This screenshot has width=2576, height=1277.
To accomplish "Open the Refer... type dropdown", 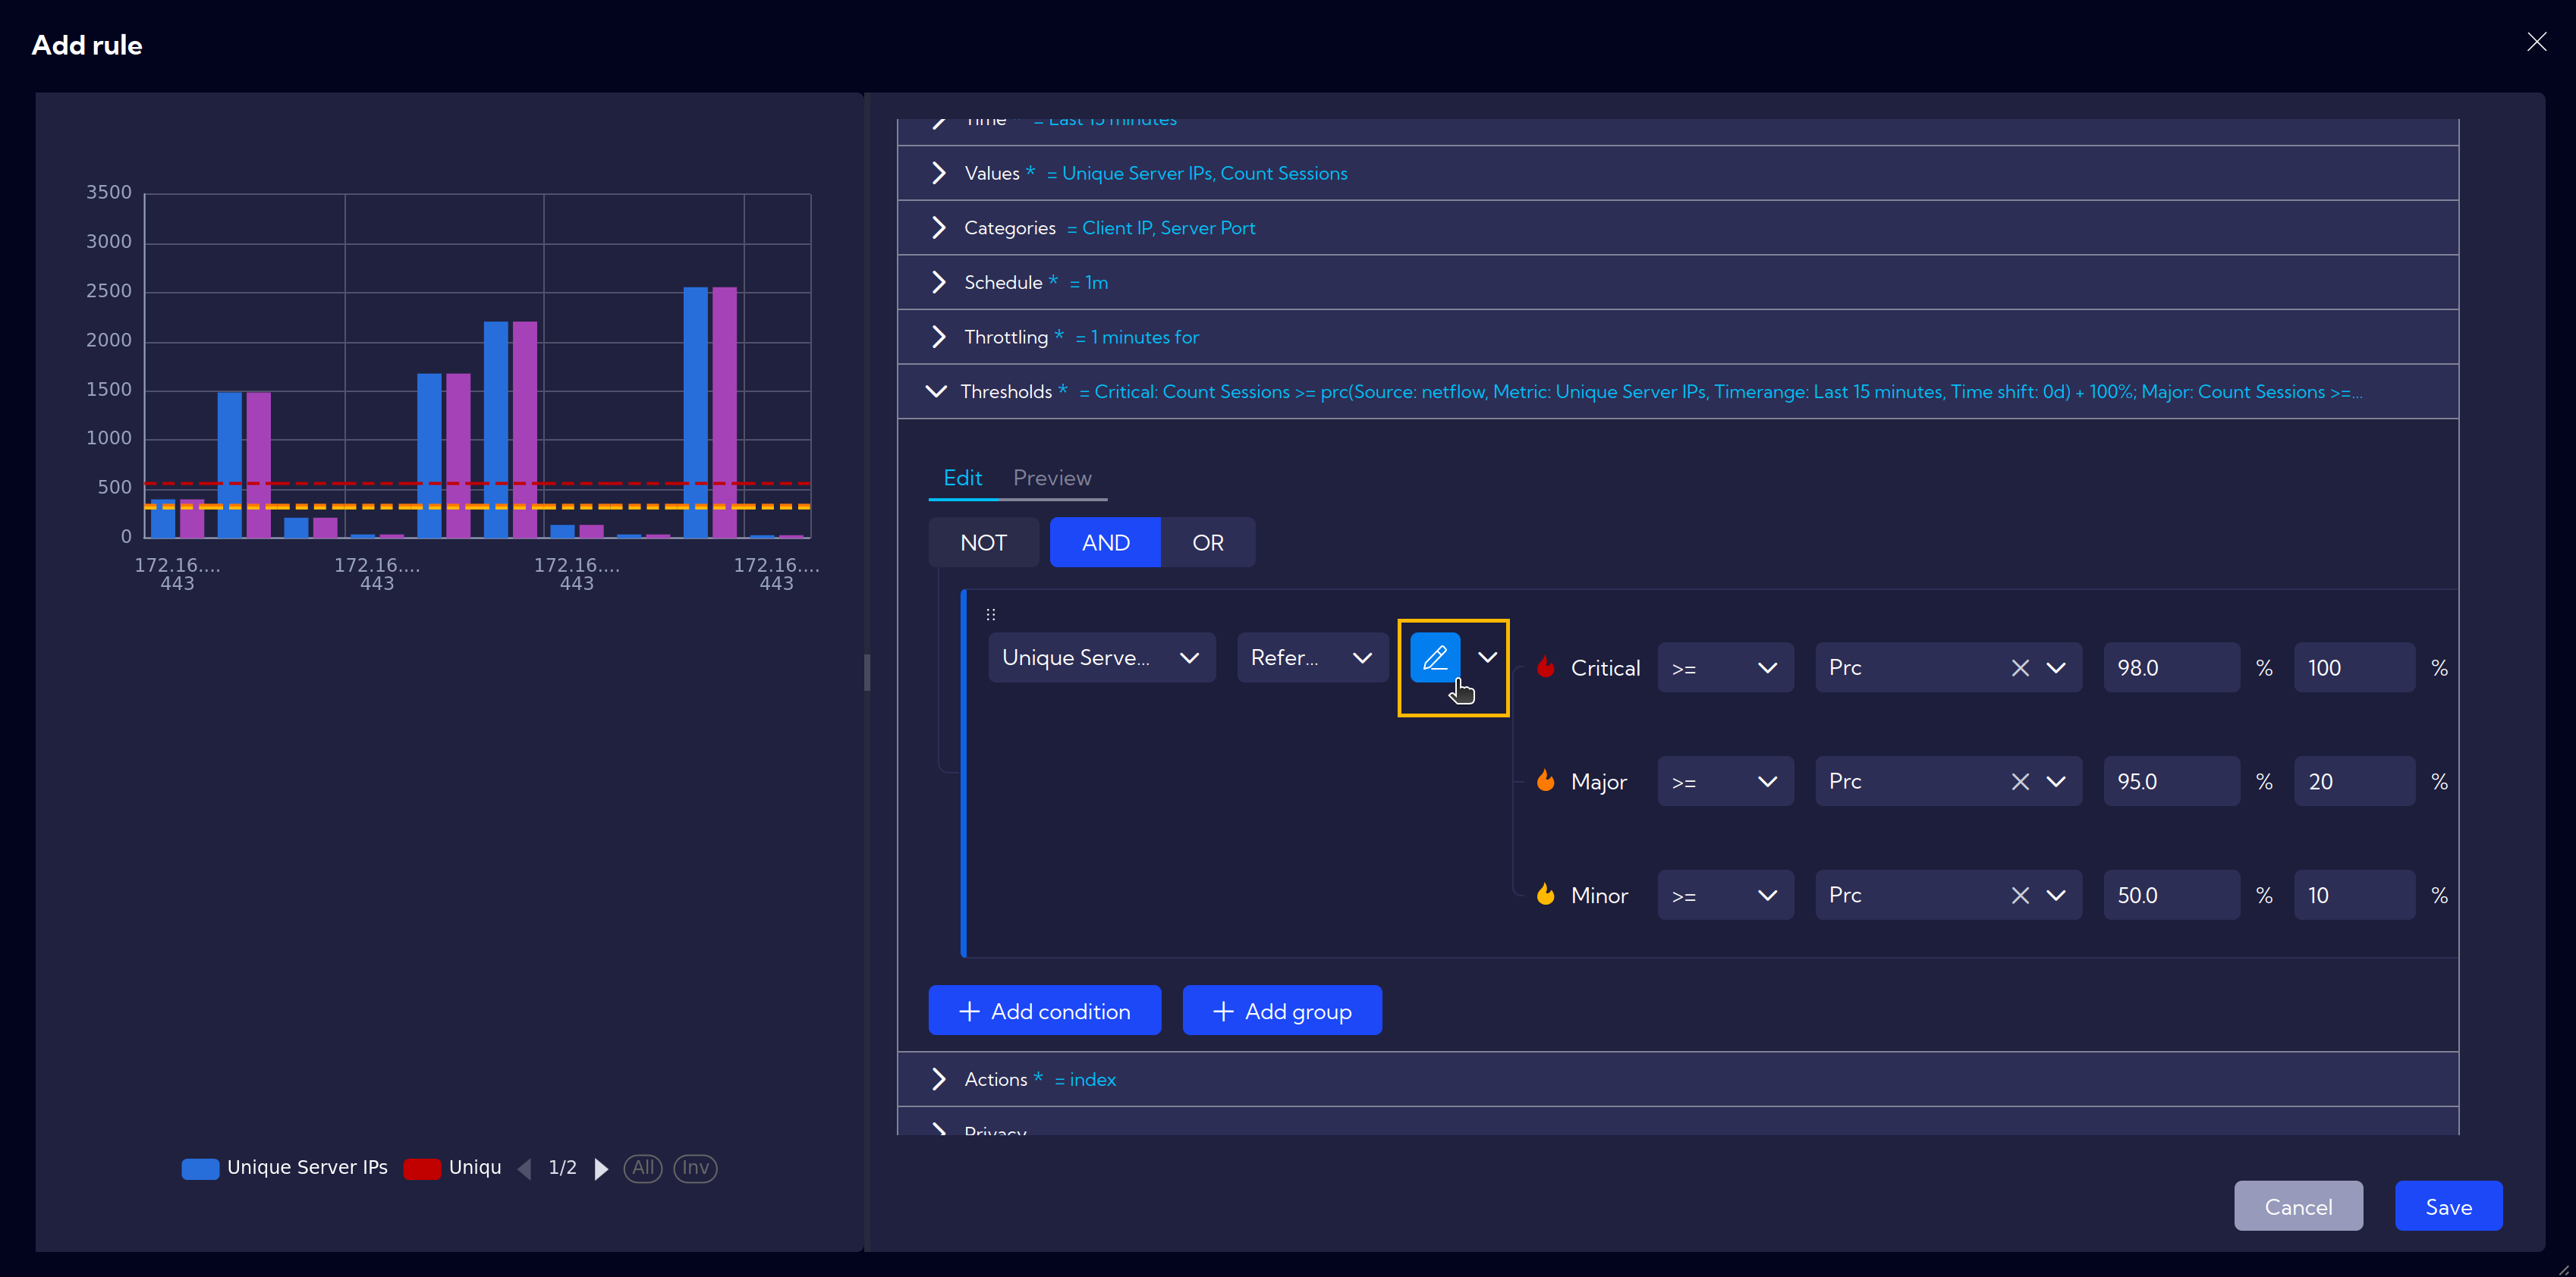I will point(1311,657).
